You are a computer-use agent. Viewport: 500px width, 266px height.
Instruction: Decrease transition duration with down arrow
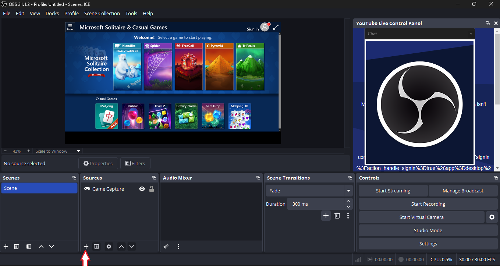pyautogui.click(x=348, y=207)
